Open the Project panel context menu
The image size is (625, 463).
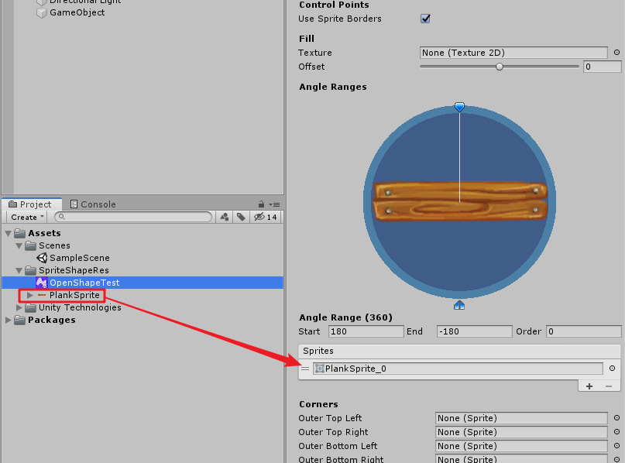point(274,203)
